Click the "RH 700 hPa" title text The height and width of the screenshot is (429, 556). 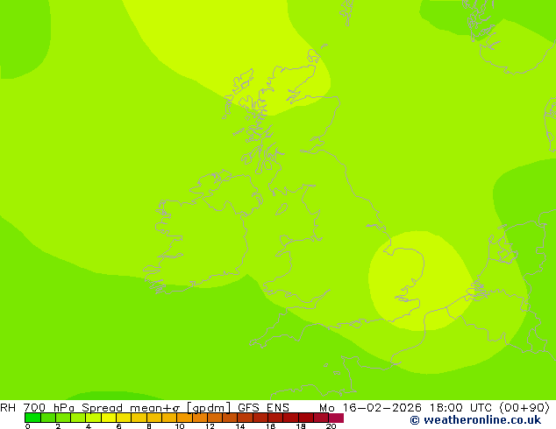[x=37, y=407]
